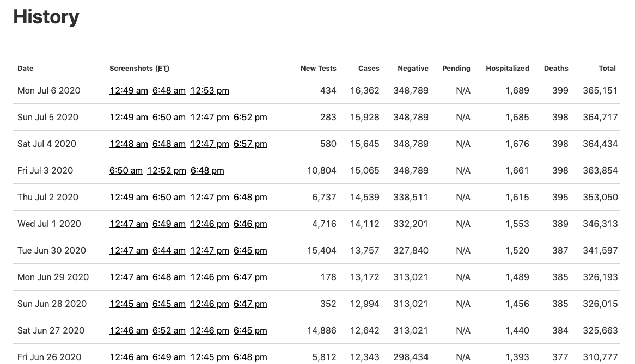Viewport: 635px width, 364px height.
Task: Open the 12:47 am screenshot for Wed Jul 1
Action: pyautogui.click(x=129, y=224)
